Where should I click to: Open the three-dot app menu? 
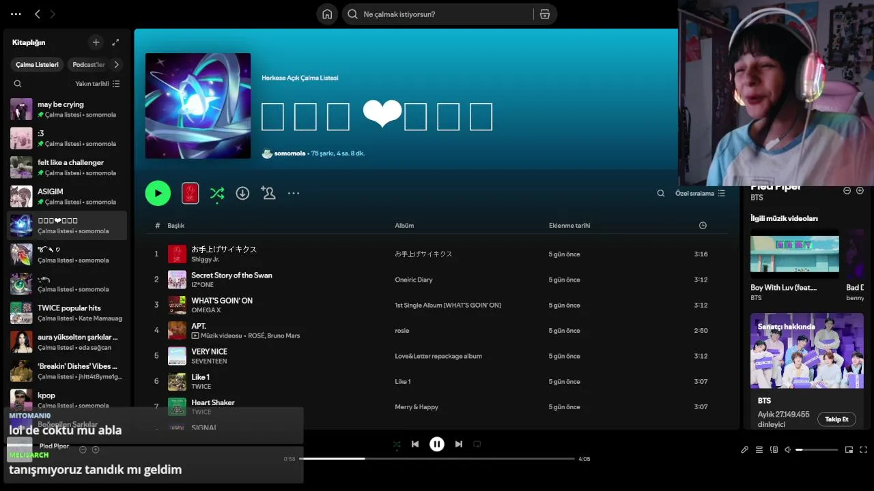coord(16,14)
